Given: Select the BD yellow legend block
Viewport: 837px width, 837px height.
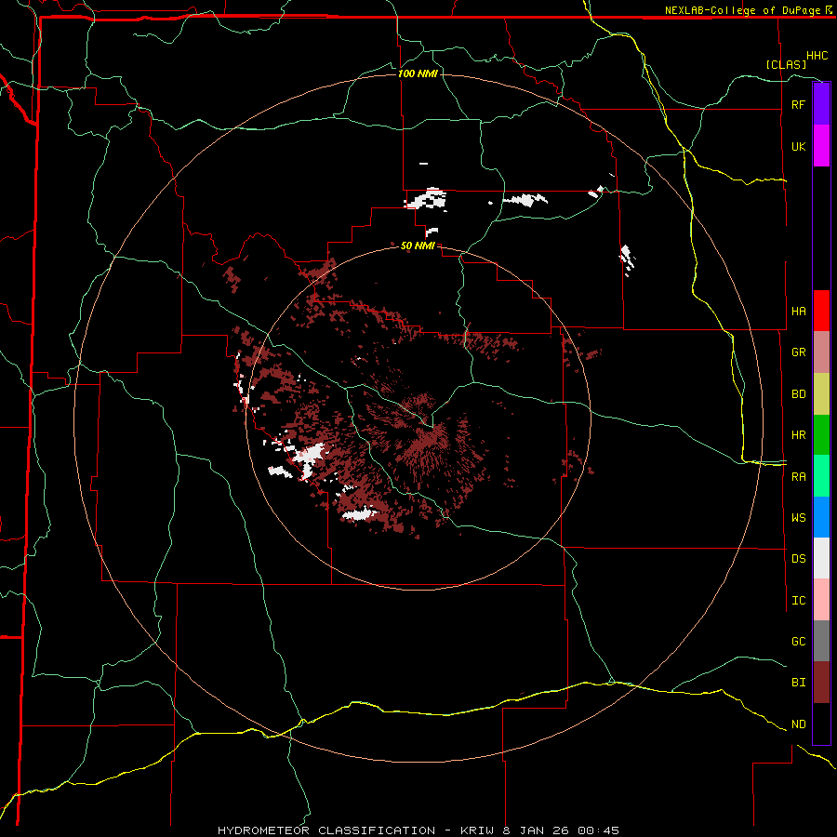Looking at the screenshot, I should pyautogui.click(x=821, y=394).
